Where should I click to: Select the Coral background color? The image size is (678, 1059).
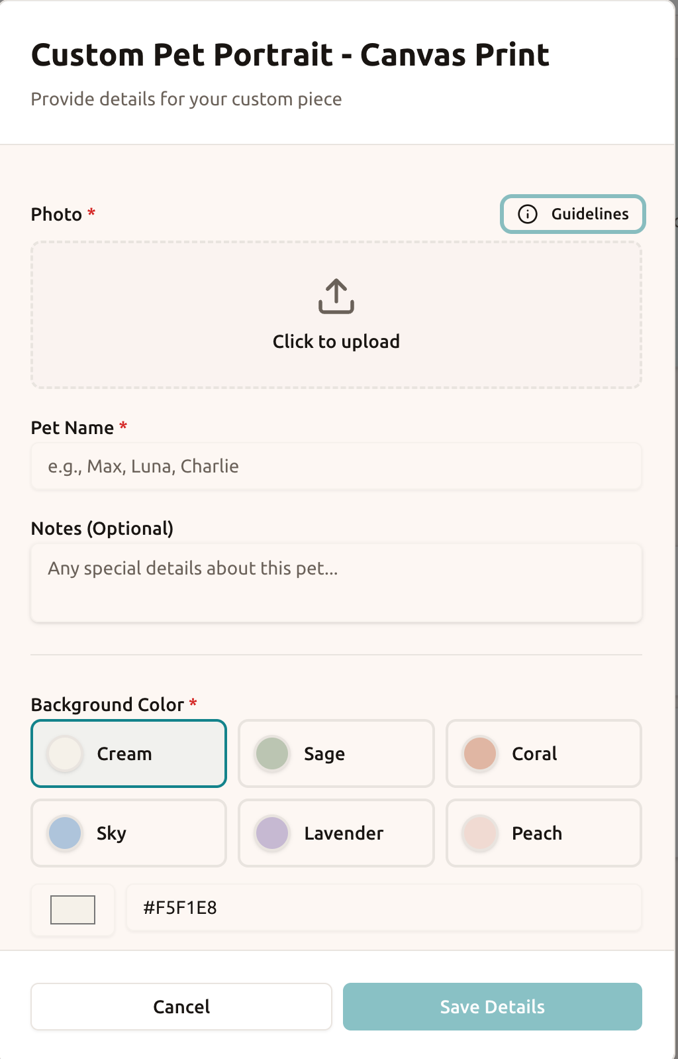[x=543, y=753]
